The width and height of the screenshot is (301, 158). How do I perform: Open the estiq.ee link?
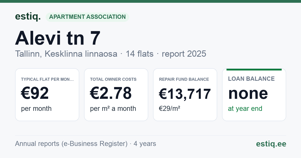click(271, 144)
